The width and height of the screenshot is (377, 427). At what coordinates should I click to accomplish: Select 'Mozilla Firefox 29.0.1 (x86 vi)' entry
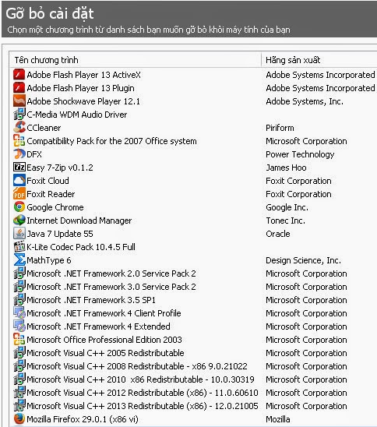click(83, 419)
